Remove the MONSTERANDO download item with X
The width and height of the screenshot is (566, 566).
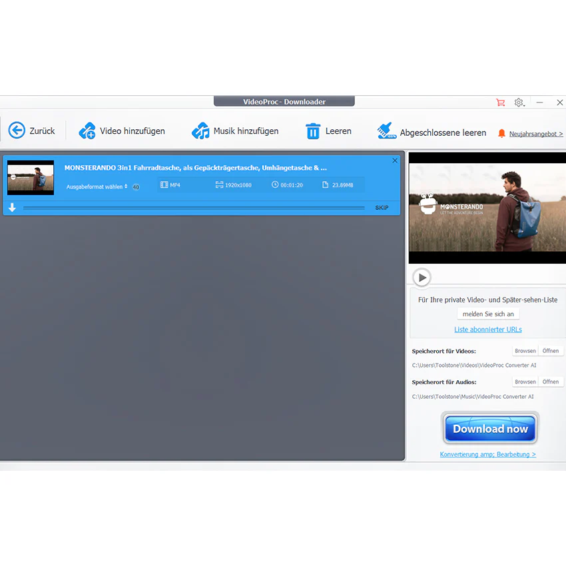click(x=395, y=160)
